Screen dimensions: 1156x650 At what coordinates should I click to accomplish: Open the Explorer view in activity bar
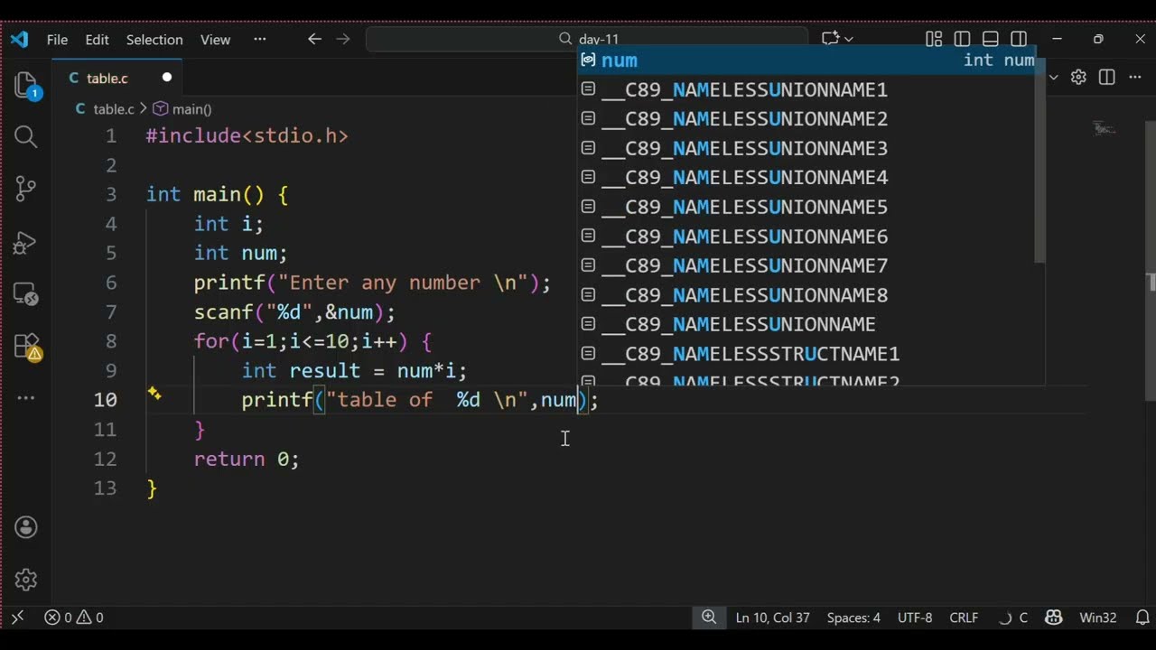26,86
